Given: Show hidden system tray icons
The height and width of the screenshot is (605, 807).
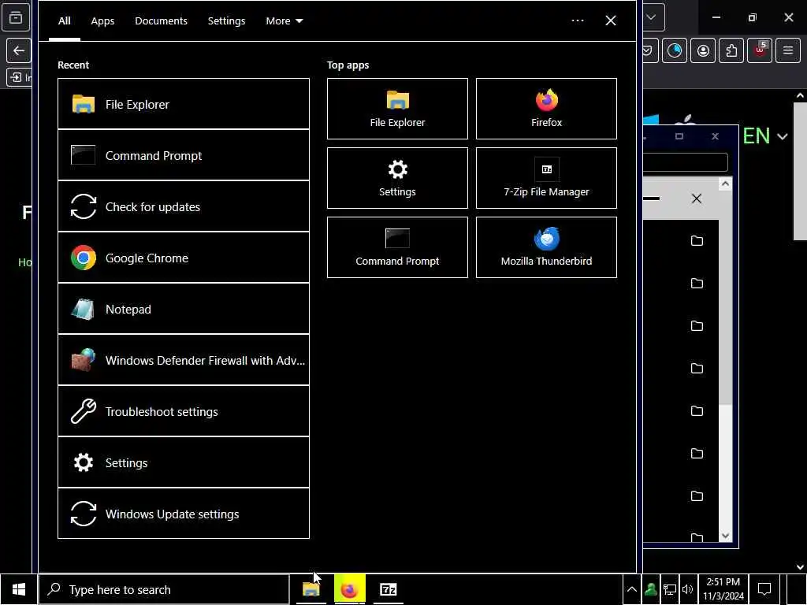Looking at the screenshot, I should point(631,589).
